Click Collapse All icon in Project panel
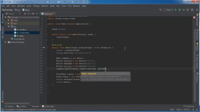 pos(28,14)
